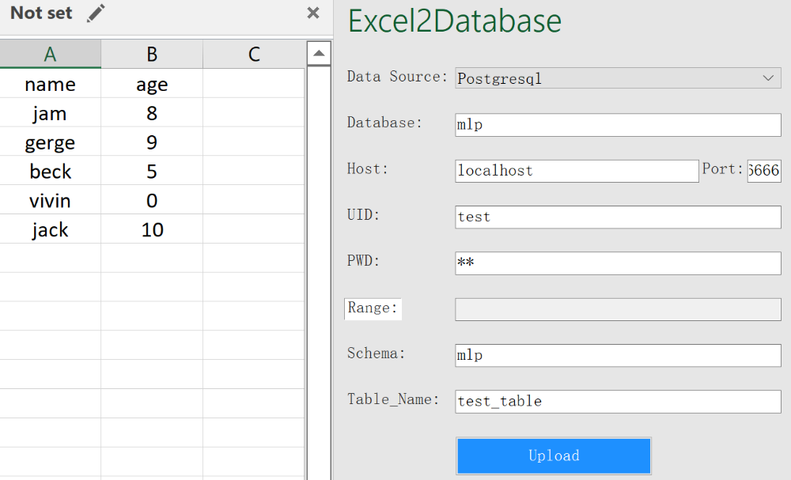Select the age cell with value 5
The image size is (791, 480).
pos(152,171)
